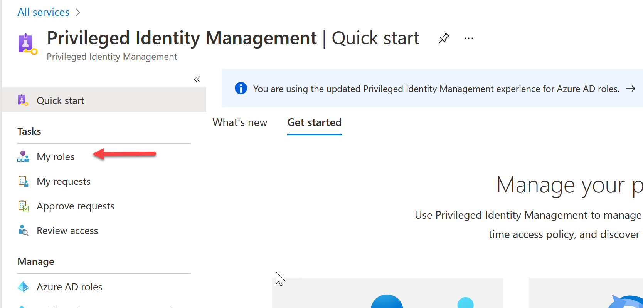The height and width of the screenshot is (308, 643).
Task: Click the arrow on the info banner
Action: pyautogui.click(x=631, y=89)
